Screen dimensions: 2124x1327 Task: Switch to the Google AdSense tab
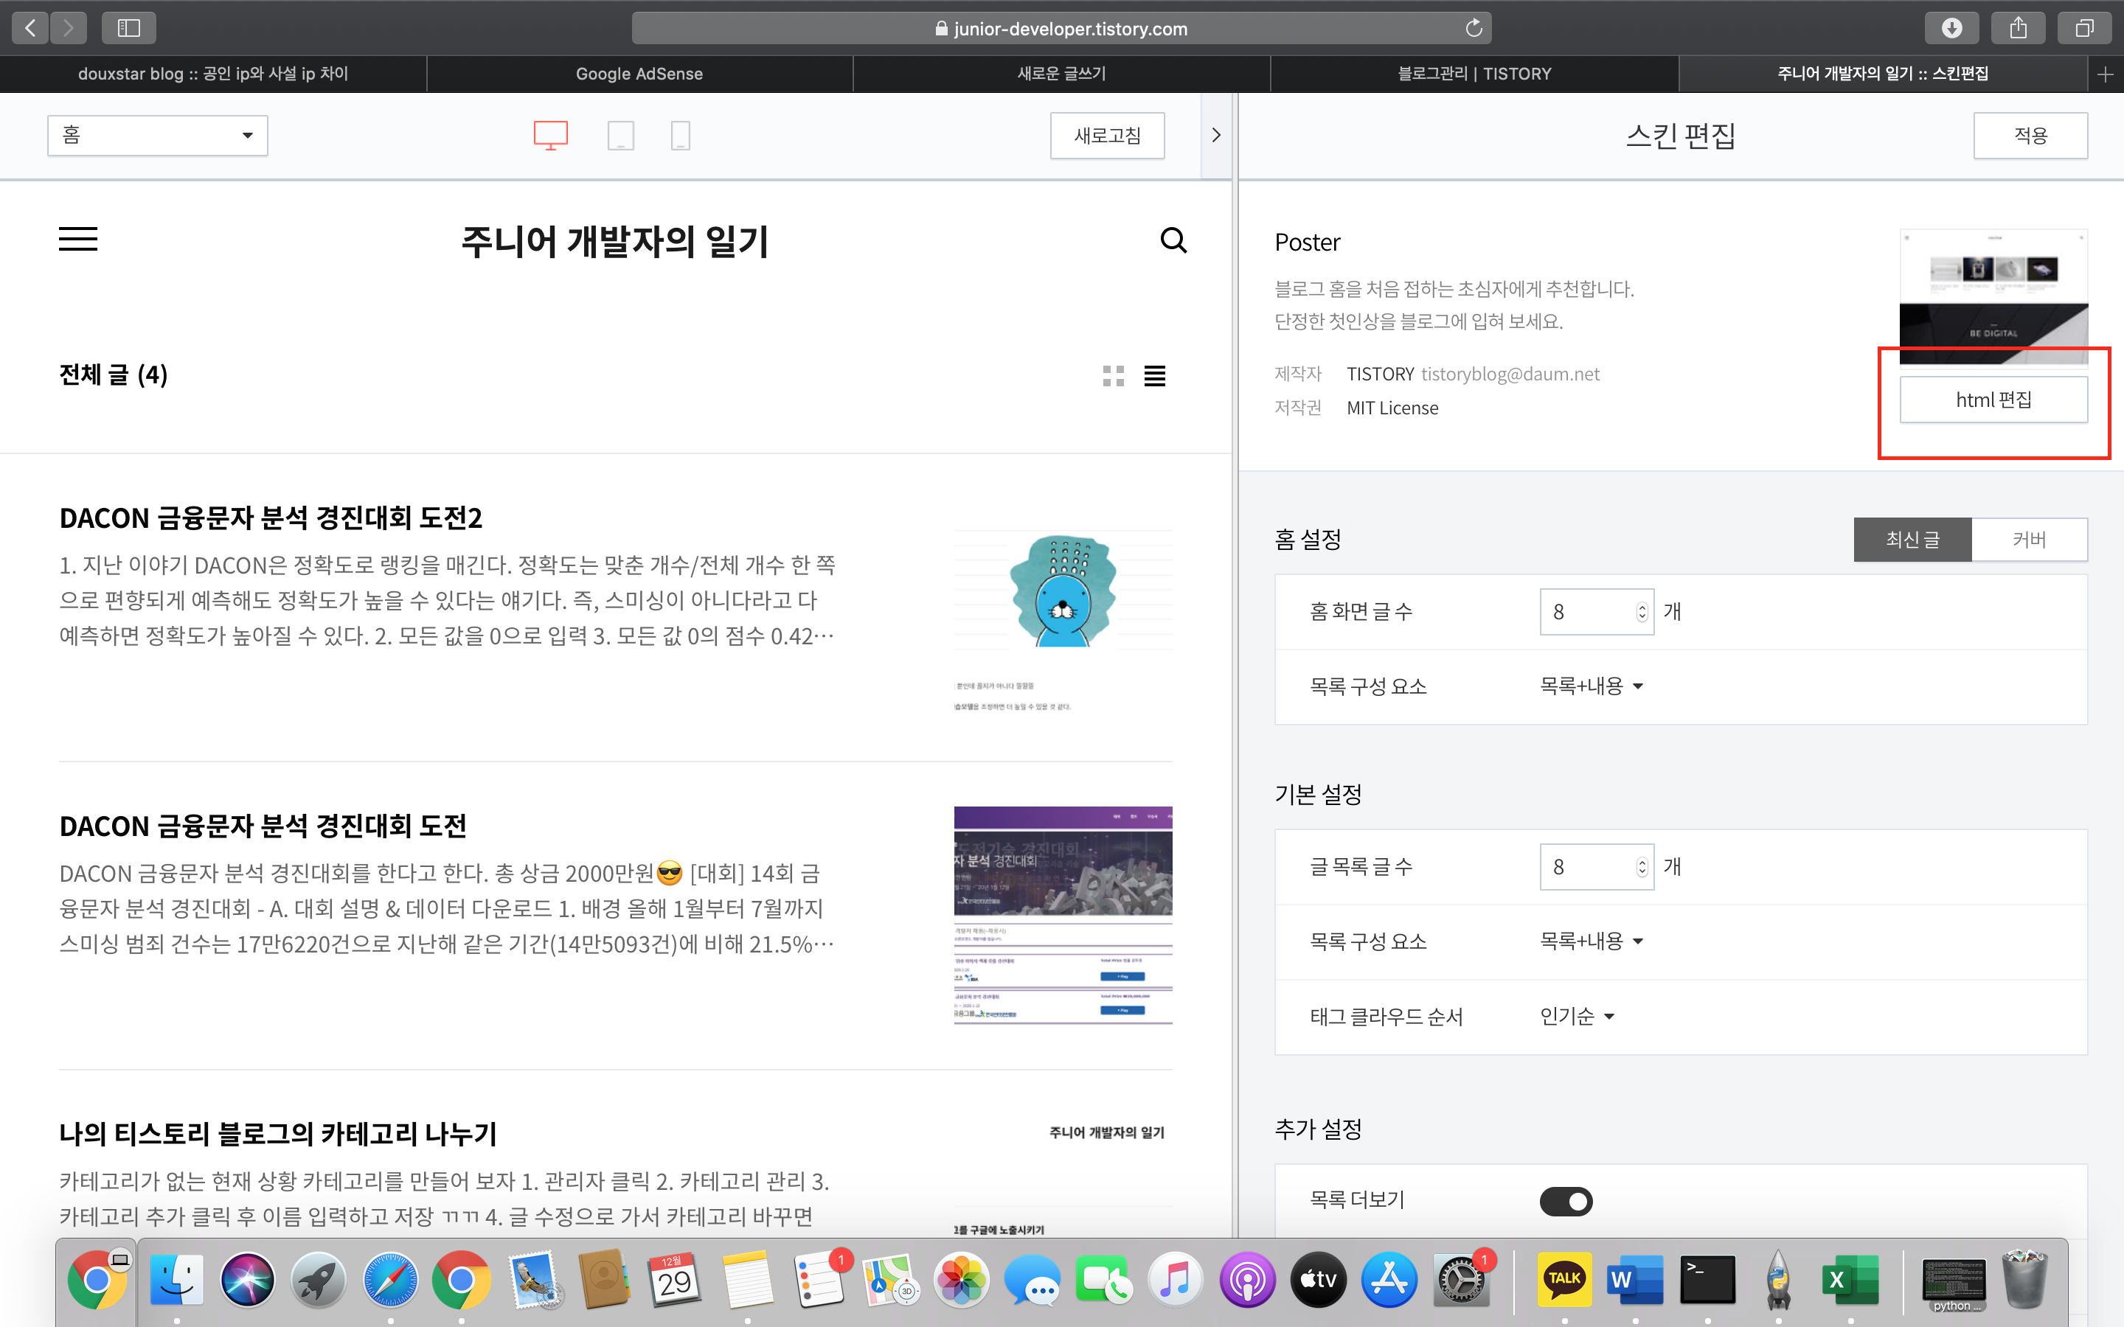(x=639, y=74)
